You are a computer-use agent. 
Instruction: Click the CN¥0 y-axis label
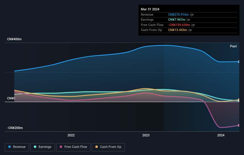[x=11, y=98]
